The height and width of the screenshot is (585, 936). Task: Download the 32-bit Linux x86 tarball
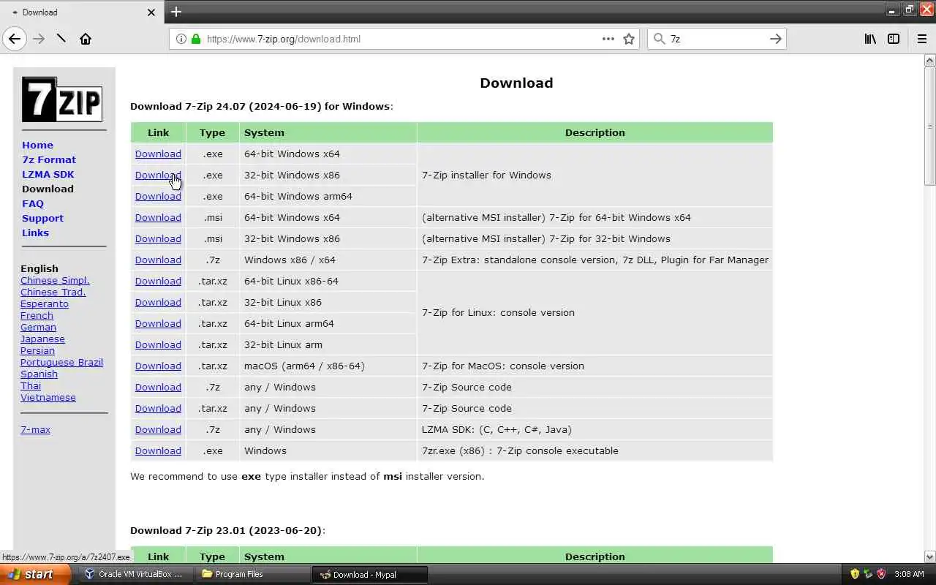click(x=158, y=302)
